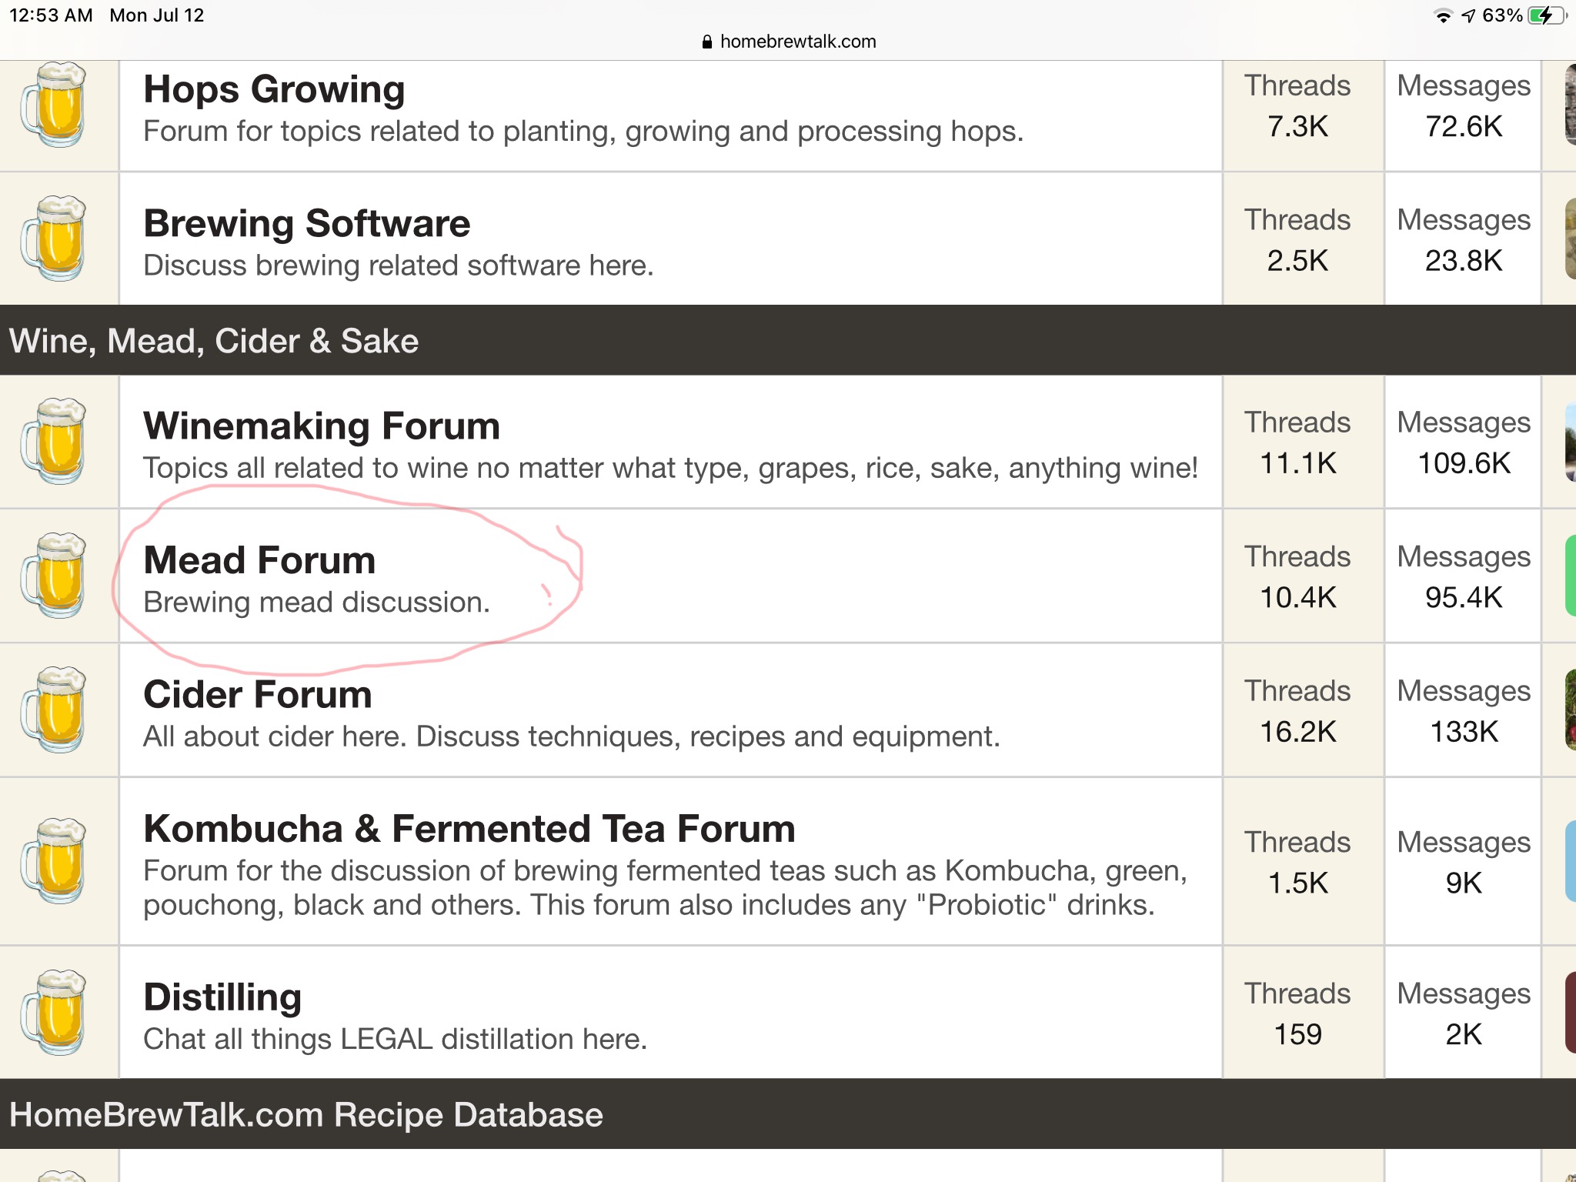This screenshot has height=1182, width=1576.
Task: Tap the battery charging icon
Action: coord(1547,15)
